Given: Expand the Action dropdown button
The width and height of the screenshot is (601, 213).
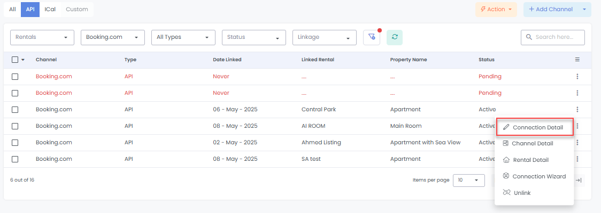Looking at the screenshot, I should 496,9.
